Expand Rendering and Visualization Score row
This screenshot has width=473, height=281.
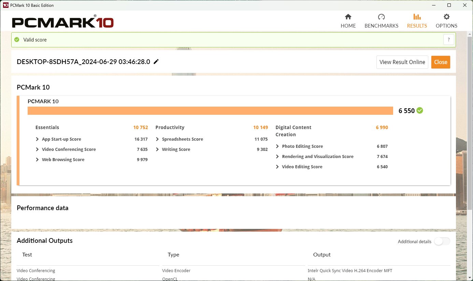277,156
